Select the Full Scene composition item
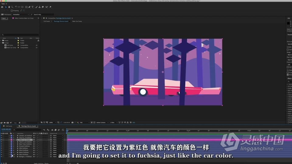The height and width of the screenshot is (164, 292). tap(10, 45)
